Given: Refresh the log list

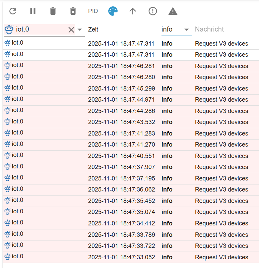Looking at the screenshot, I should pos(13,11).
